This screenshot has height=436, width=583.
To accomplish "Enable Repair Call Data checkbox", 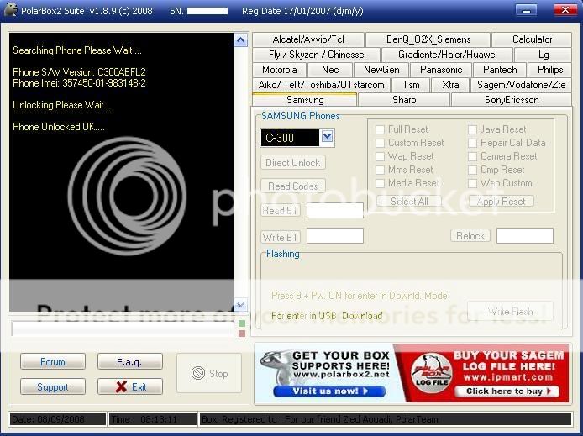I will 472,143.
